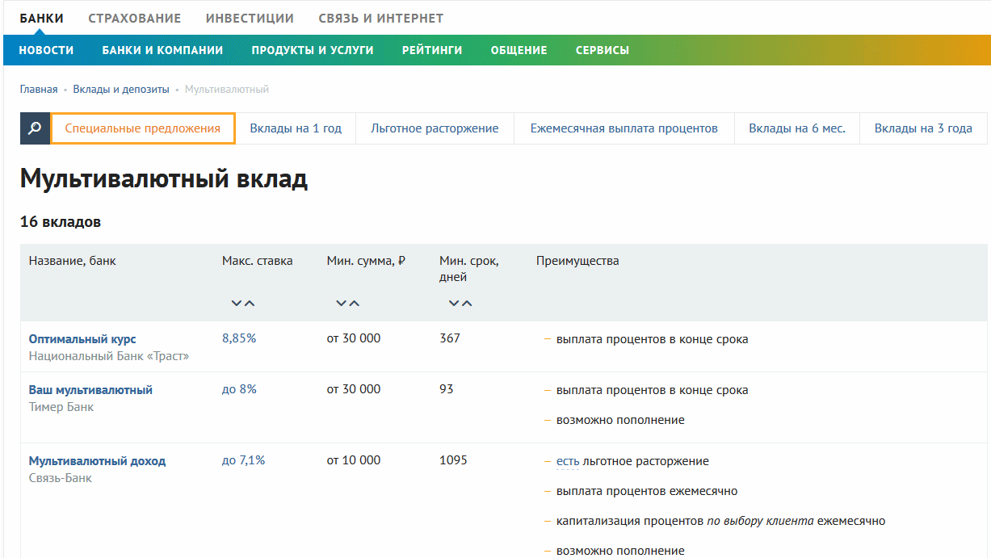This screenshot has width=991, height=558.
Task: Switch to Инвестиции section
Action: pyautogui.click(x=250, y=18)
